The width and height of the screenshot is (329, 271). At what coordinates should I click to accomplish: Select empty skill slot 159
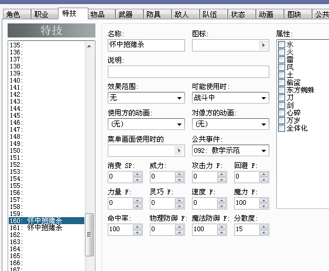coord(47,214)
